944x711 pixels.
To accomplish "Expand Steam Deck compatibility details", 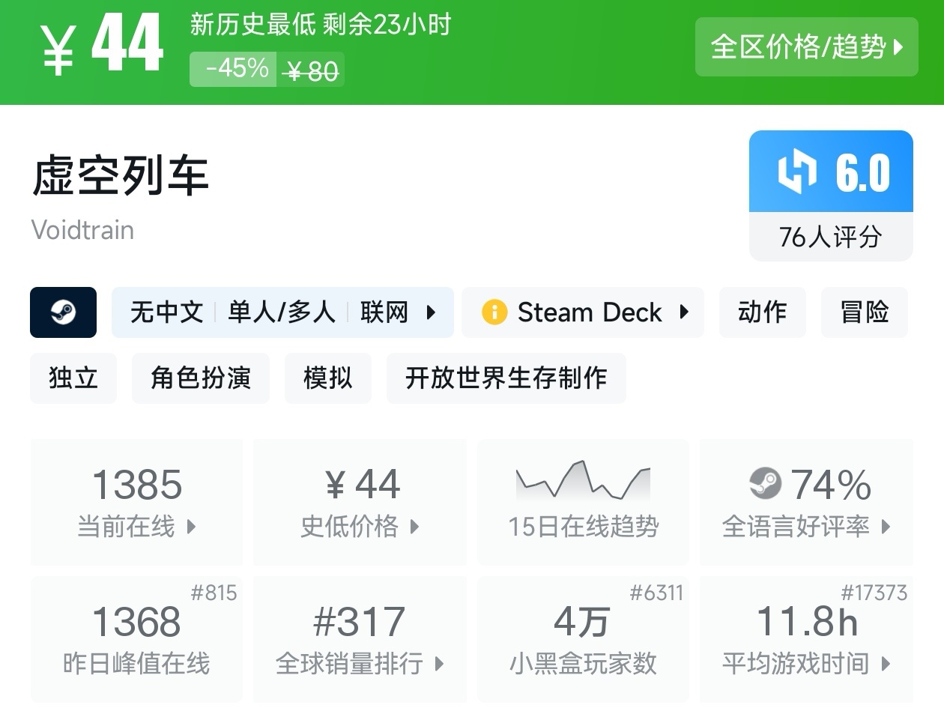I will [x=583, y=312].
